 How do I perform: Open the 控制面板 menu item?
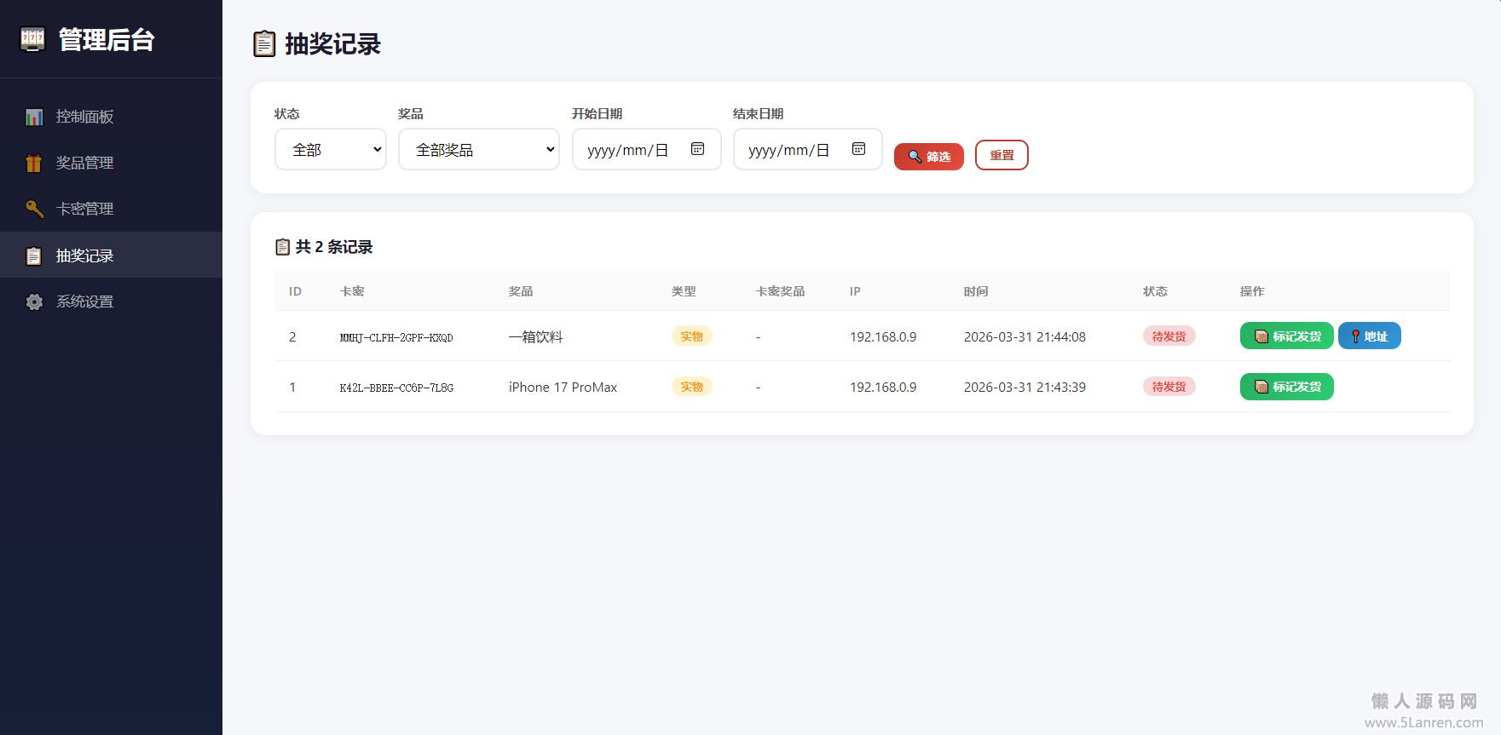click(x=84, y=117)
